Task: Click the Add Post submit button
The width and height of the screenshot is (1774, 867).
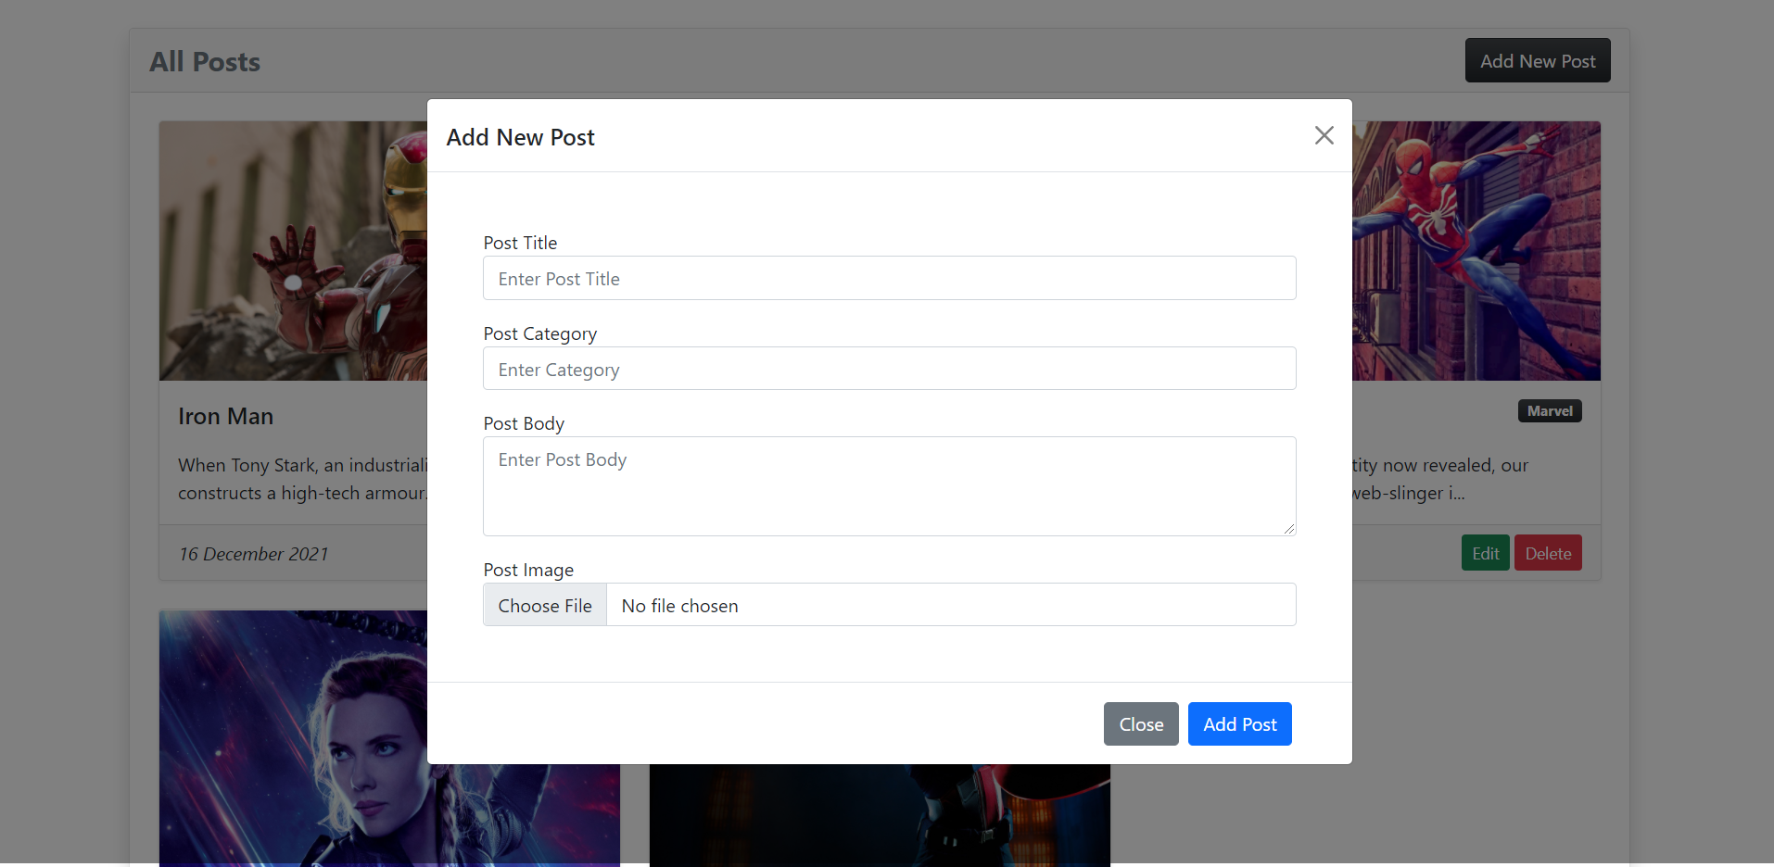Action: (x=1239, y=723)
